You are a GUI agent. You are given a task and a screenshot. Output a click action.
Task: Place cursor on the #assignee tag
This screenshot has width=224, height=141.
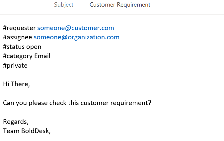(18, 37)
